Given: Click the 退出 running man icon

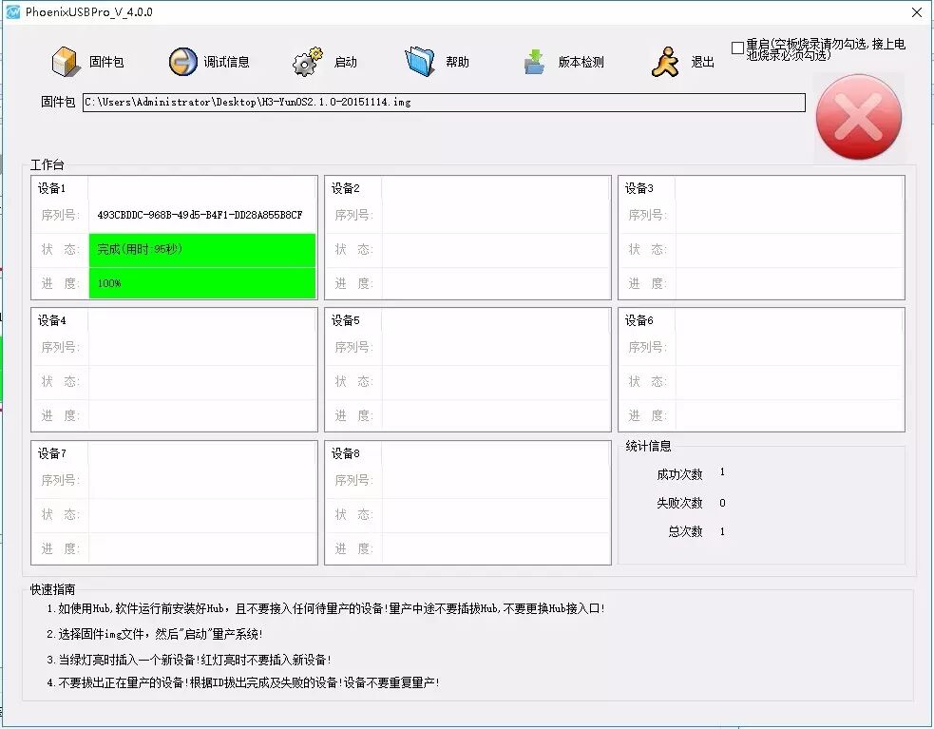Looking at the screenshot, I should [x=665, y=62].
